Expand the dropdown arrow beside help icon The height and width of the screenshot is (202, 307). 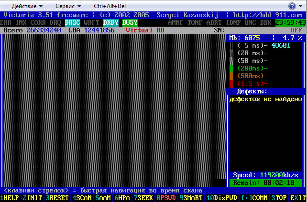(x=300, y=7)
